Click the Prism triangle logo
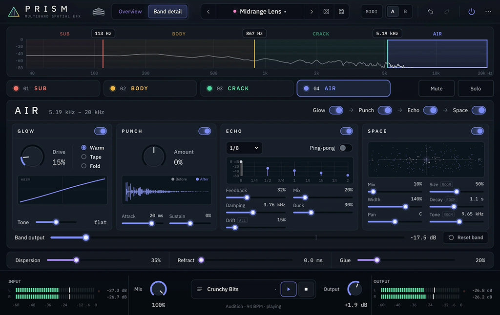 13,12
